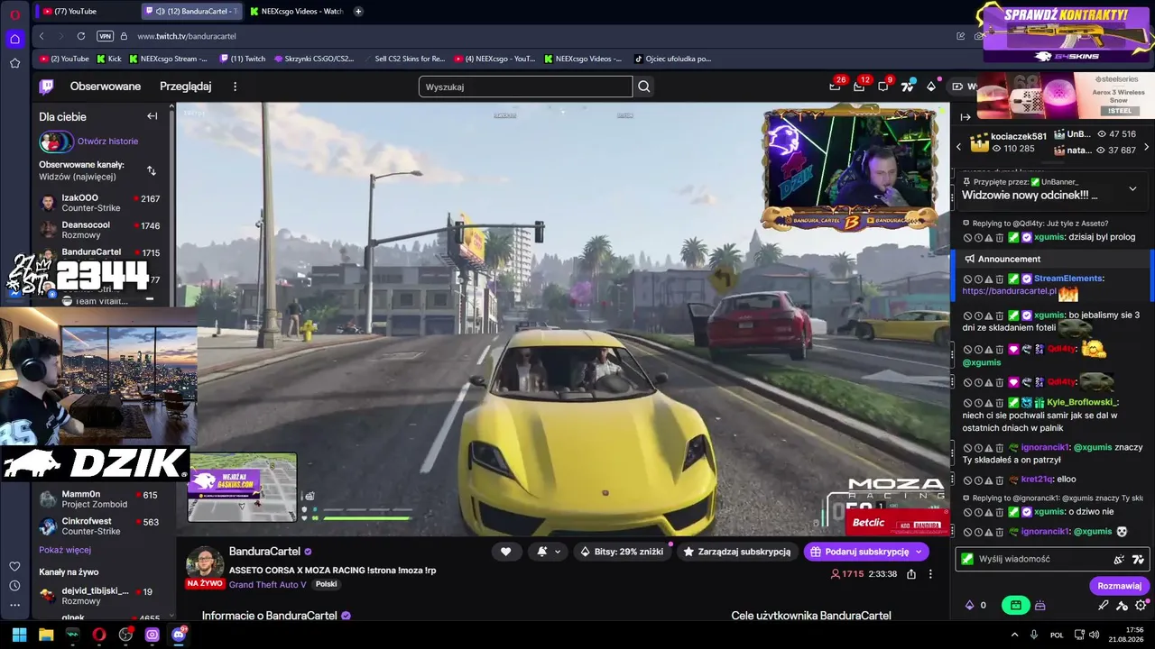Open the taskbar clock showing 17:56

pyautogui.click(x=1127, y=635)
